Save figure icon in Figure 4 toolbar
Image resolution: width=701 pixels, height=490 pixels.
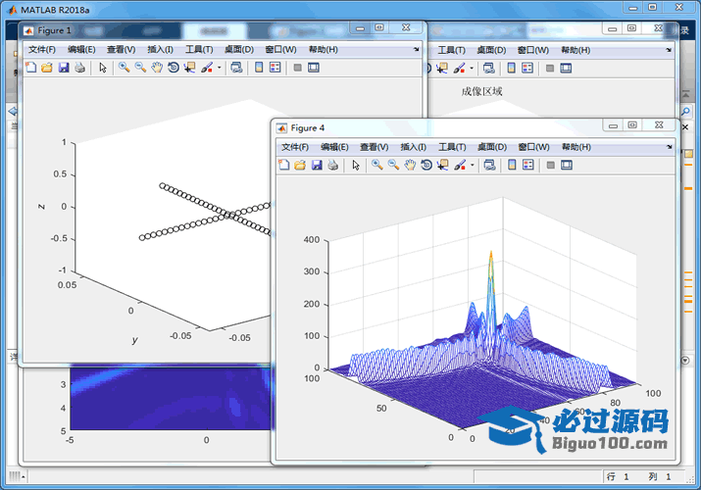(317, 165)
